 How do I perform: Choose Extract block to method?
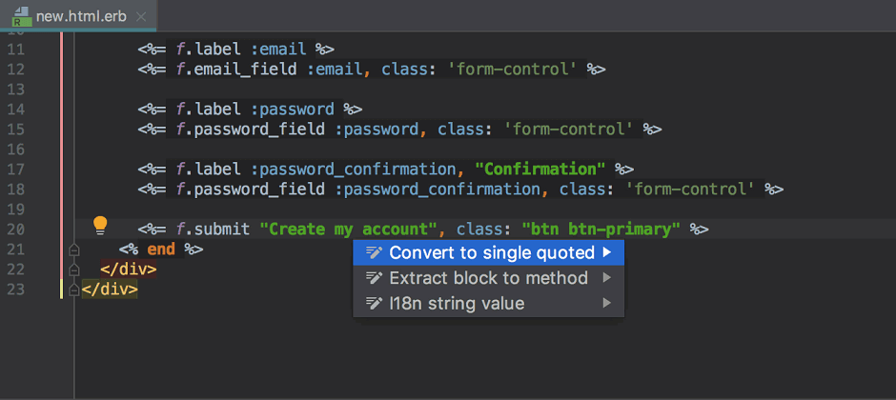[488, 278]
